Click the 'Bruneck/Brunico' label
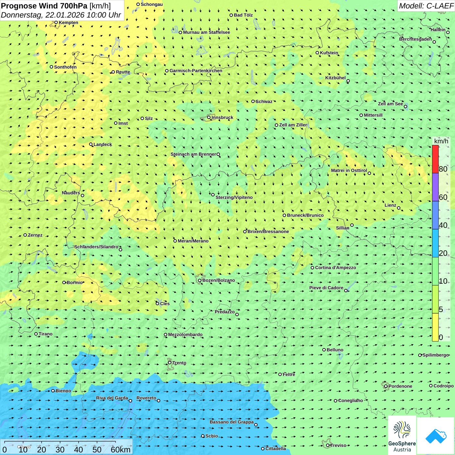 [305, 215]
